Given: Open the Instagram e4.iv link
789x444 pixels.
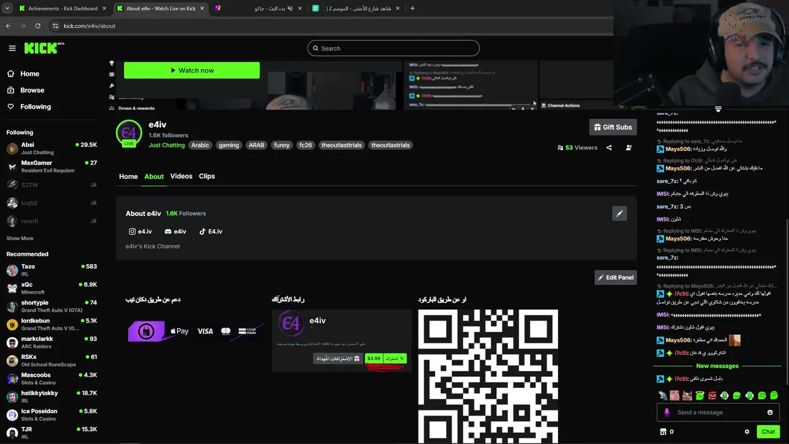Looking at the screenshot, I should (140, 231).
